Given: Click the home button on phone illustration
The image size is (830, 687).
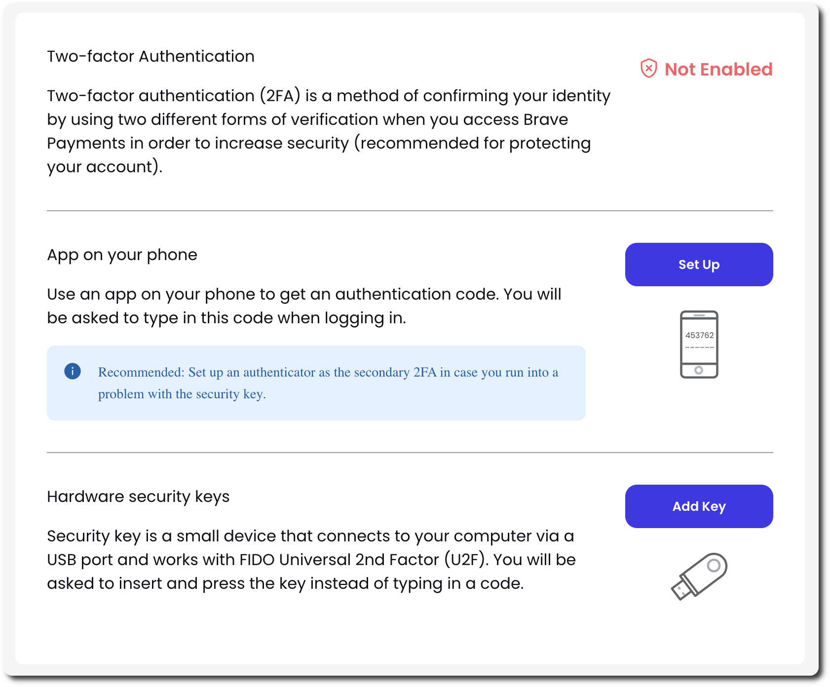Looking at the screenshot, I should 699,370.
